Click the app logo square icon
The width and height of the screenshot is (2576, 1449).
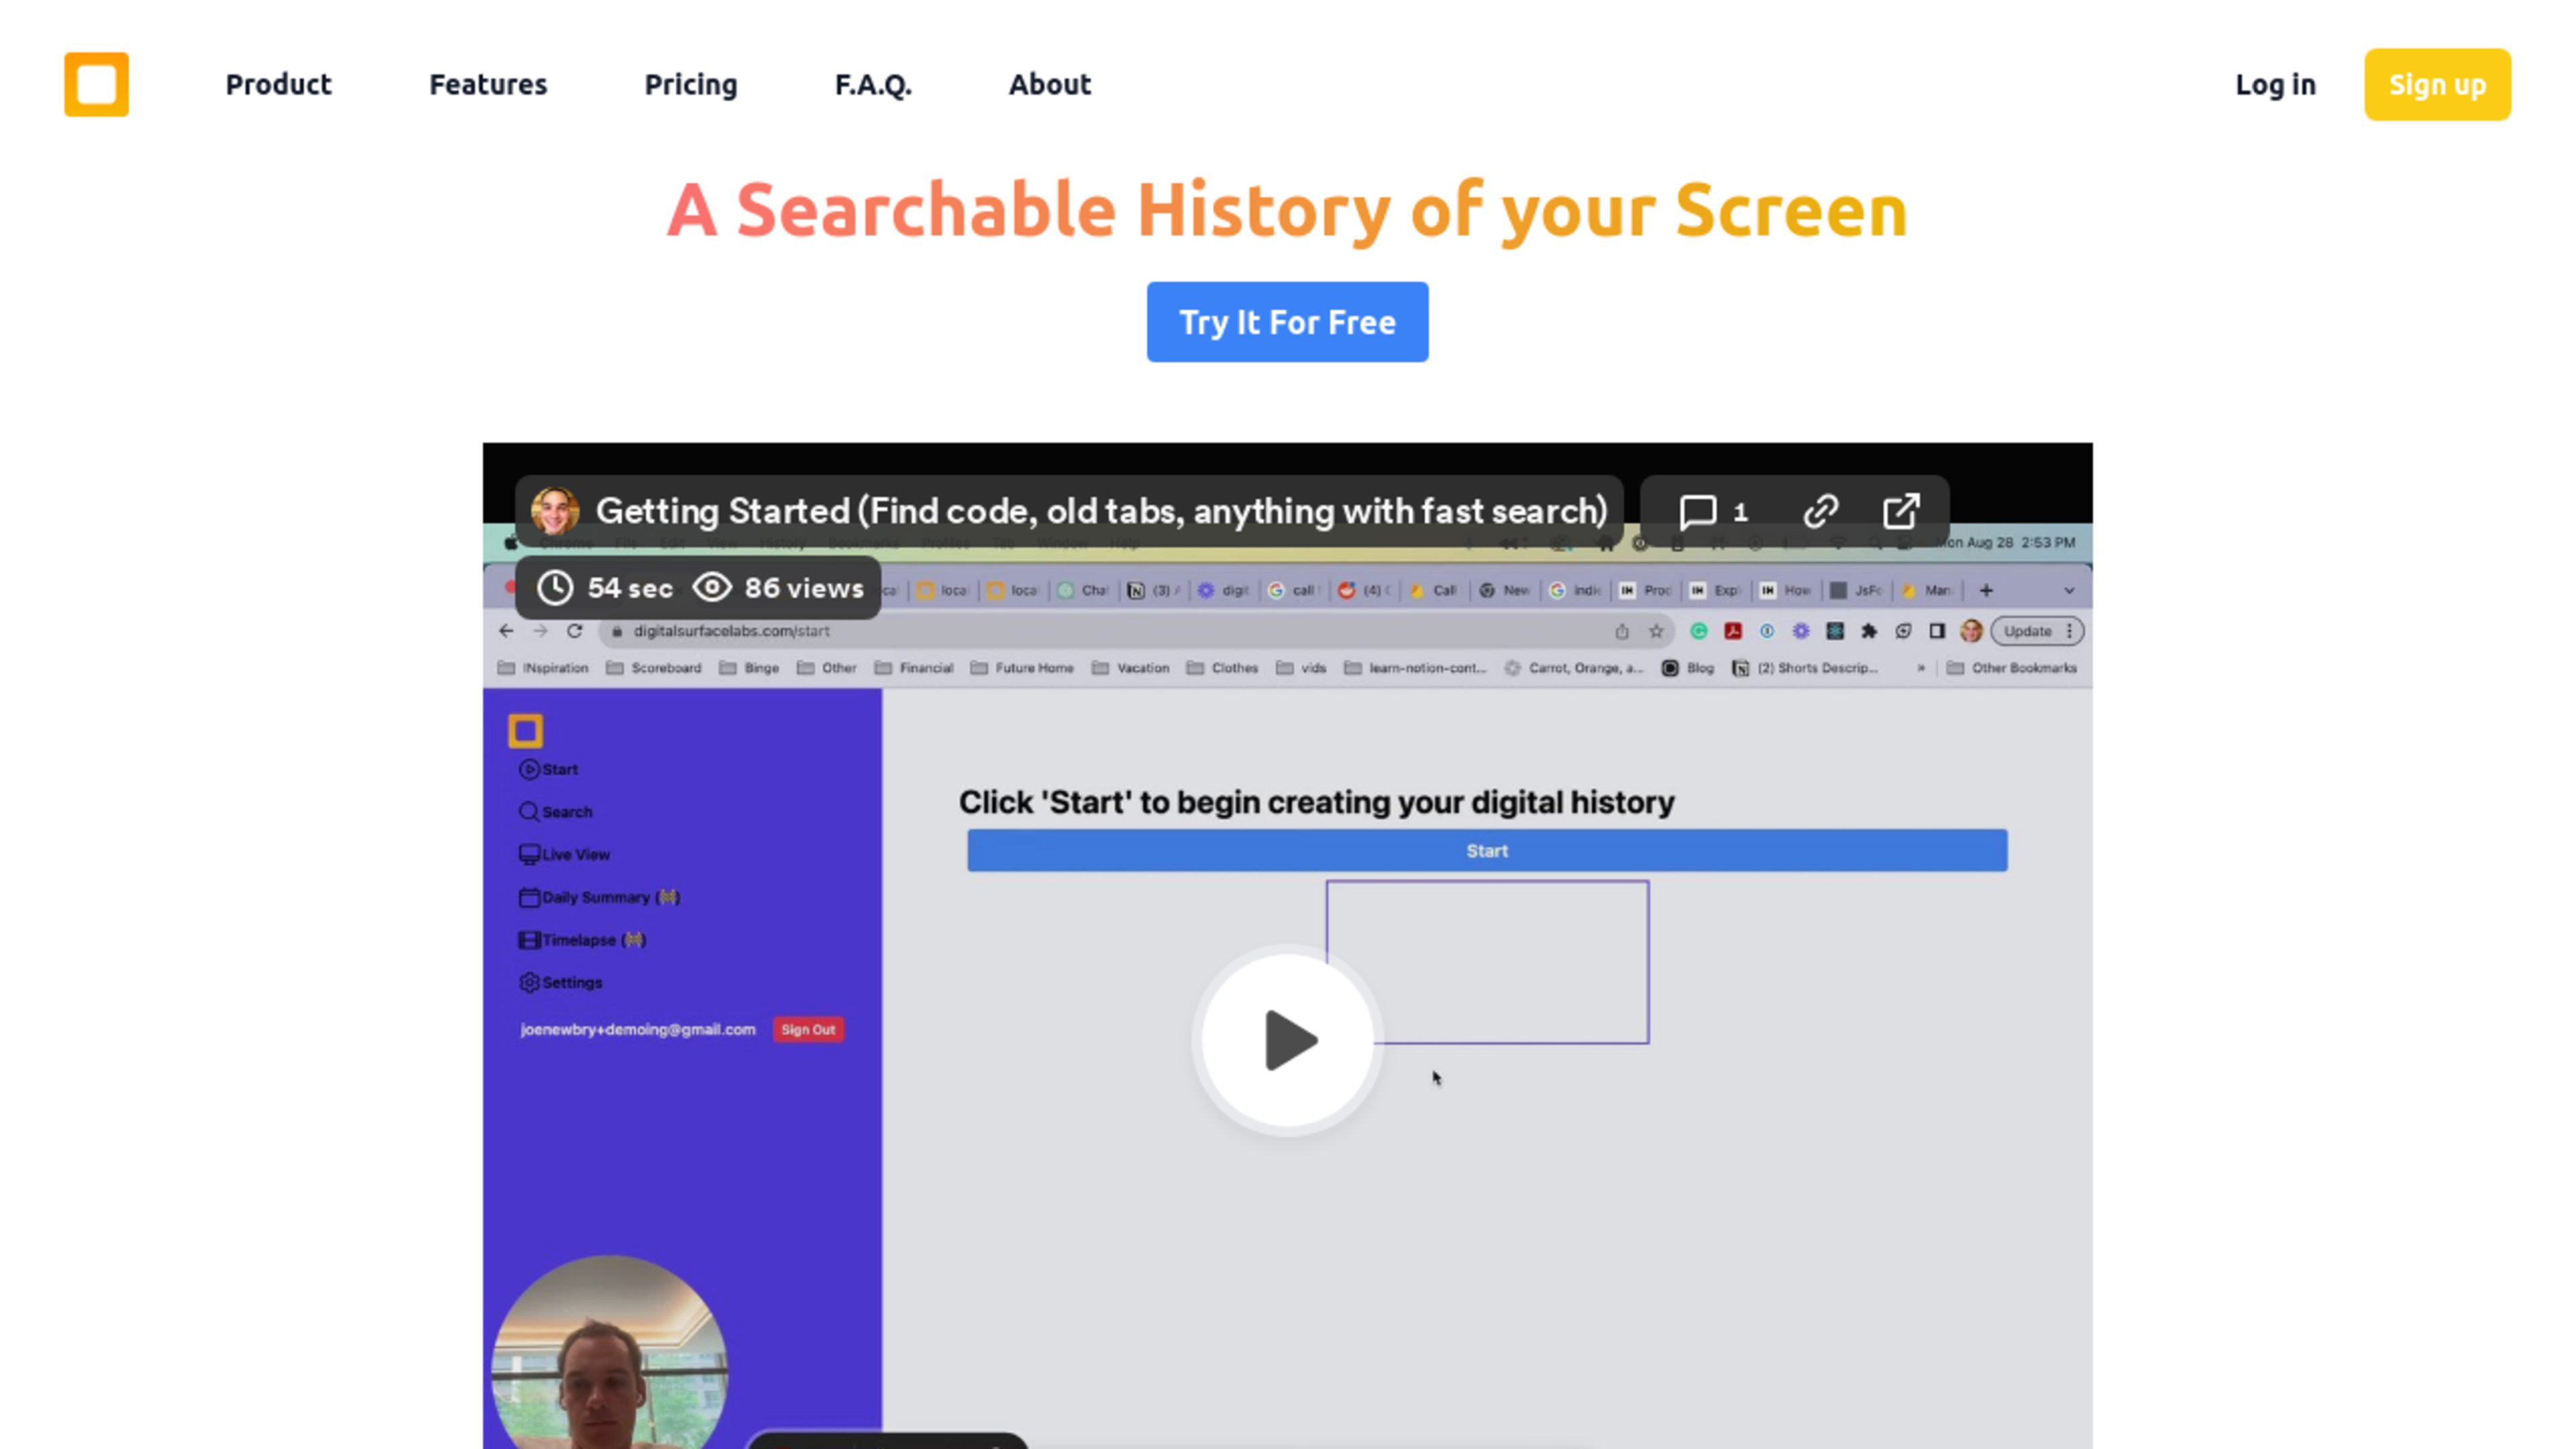(x=95, y=83)
